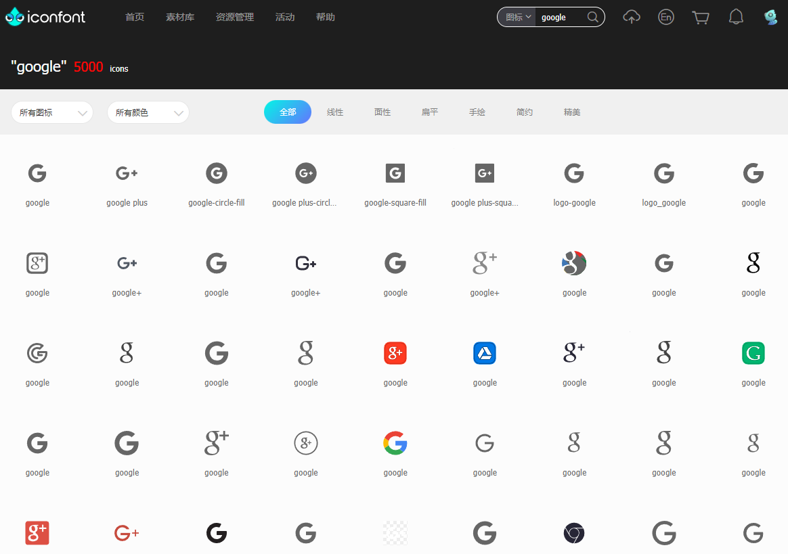The image size is (788, 554).
Task: Go to 首页 in navigation
Action: 135,17
